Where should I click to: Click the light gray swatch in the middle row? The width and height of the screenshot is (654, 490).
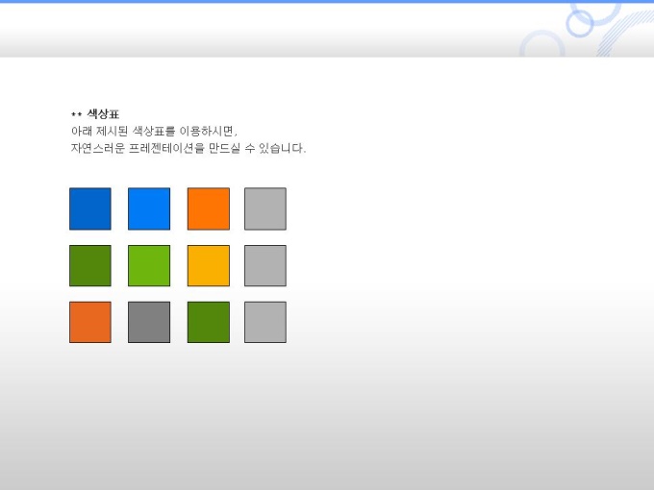pos(265,265)
